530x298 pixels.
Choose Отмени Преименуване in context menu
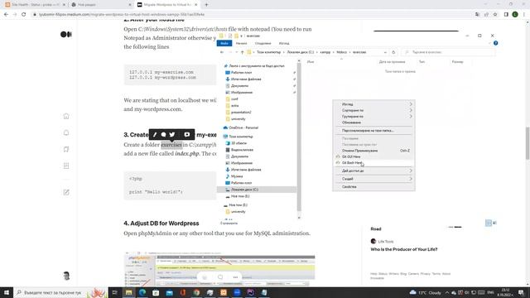pos(373,151)
